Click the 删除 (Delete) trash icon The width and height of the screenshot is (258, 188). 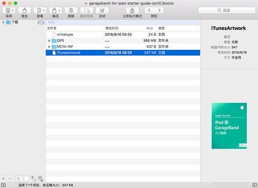click(71, 10)
